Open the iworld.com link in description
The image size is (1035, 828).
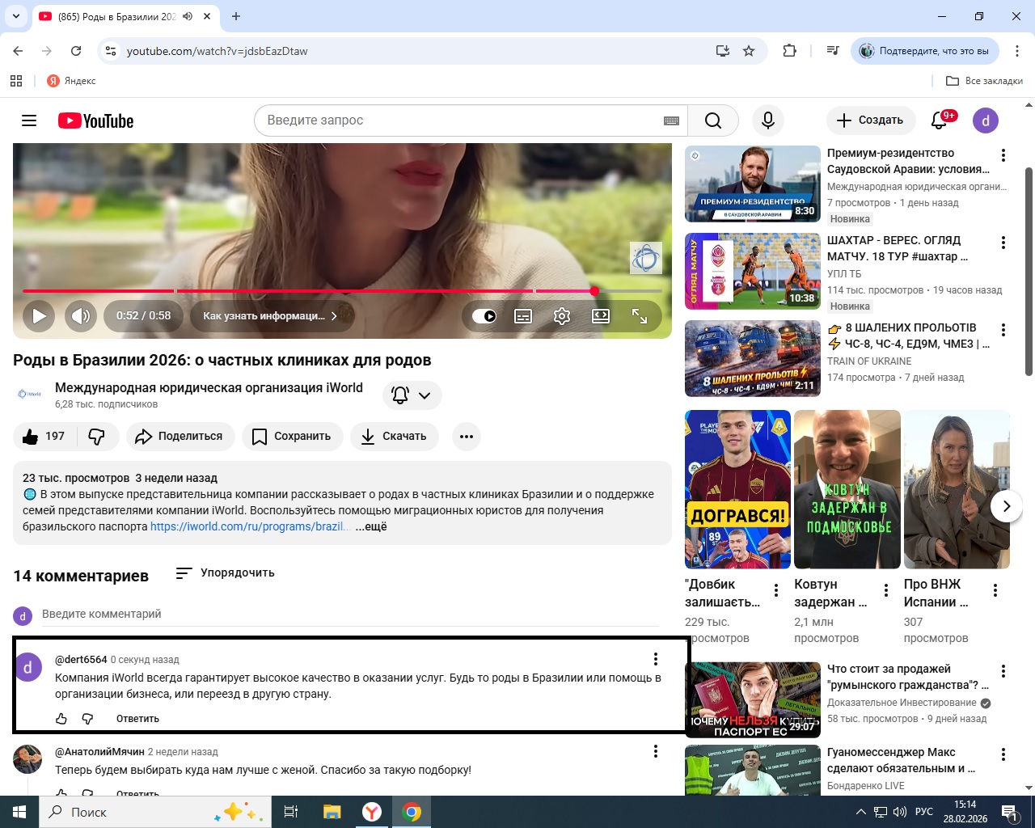pyautogui.click(x=249, y=526)
